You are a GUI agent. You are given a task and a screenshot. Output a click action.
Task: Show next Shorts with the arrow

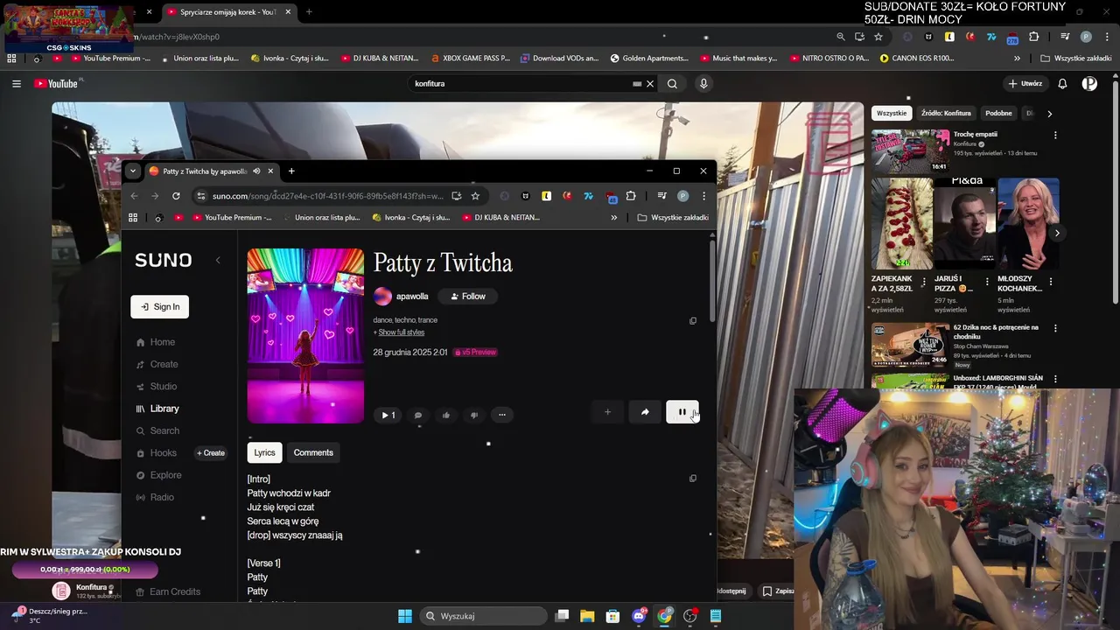[1057, 234]
